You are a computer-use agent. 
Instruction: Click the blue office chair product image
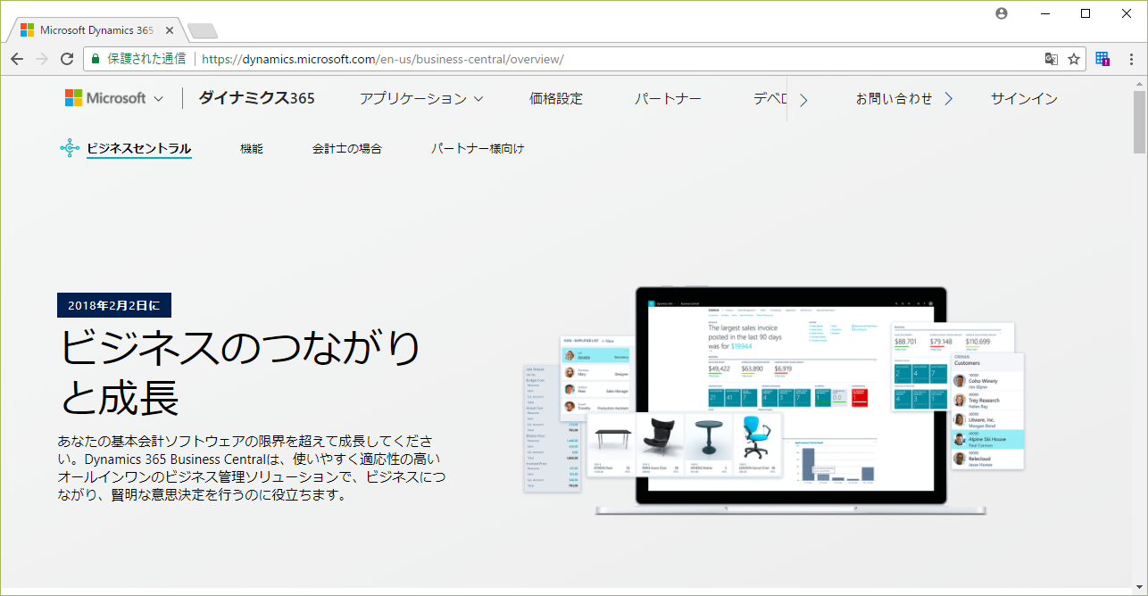point(757,437)
